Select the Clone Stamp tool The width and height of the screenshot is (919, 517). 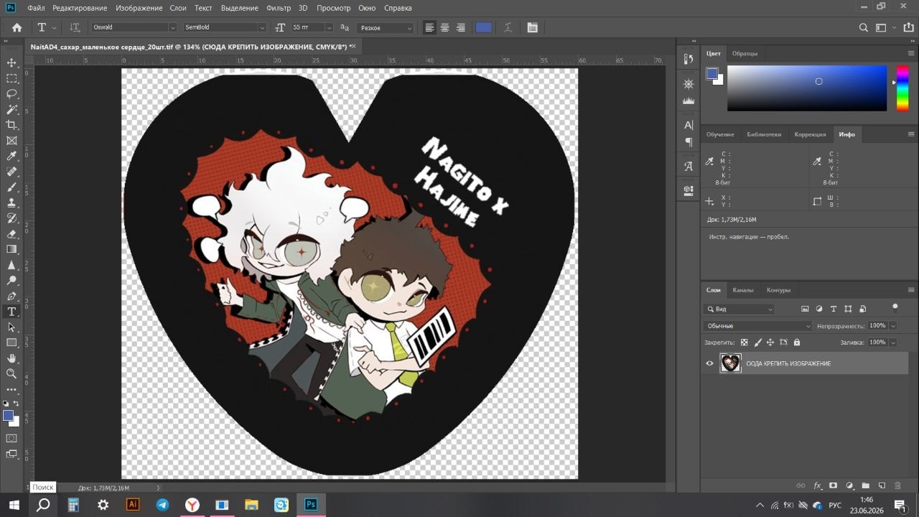click(x=11, y=203)
